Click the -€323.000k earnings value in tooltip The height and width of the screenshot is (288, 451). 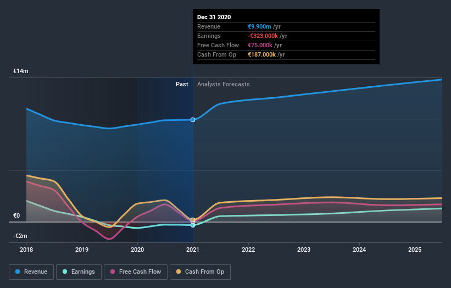click(x=263, y=36)
